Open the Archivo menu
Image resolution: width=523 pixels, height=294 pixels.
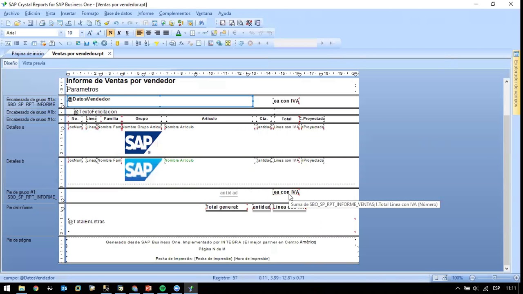tap(11, 13)
